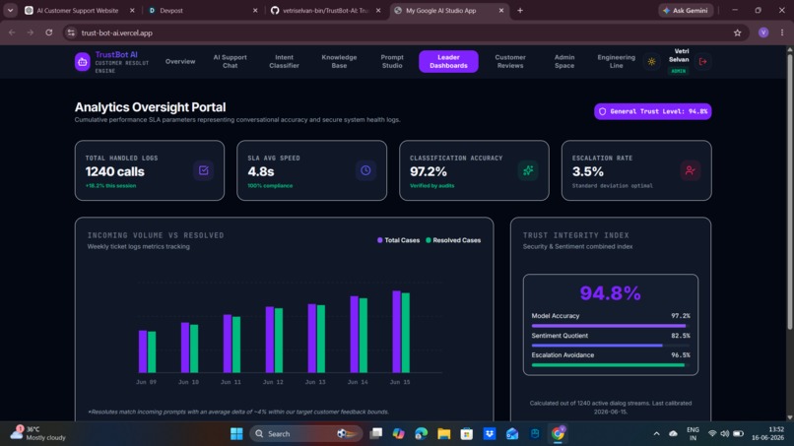Go back with the browser back arrow

tap(12, 32)
